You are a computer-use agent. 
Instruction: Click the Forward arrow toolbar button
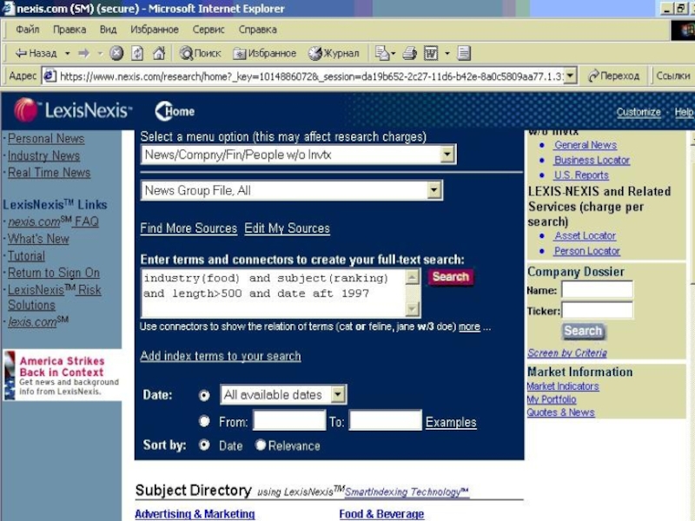[83, 54]
